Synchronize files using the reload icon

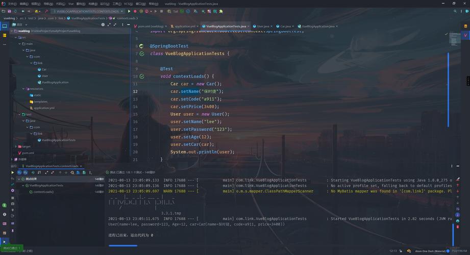[15, 11]
